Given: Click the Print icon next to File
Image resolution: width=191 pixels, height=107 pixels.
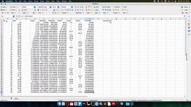Looking at the screenshot, I should [x=8, y=13].
